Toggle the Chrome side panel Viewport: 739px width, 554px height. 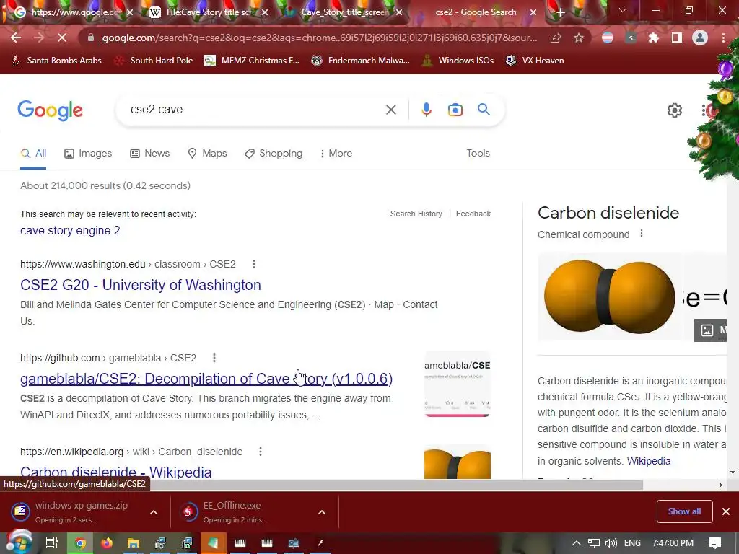pos(677,38)
